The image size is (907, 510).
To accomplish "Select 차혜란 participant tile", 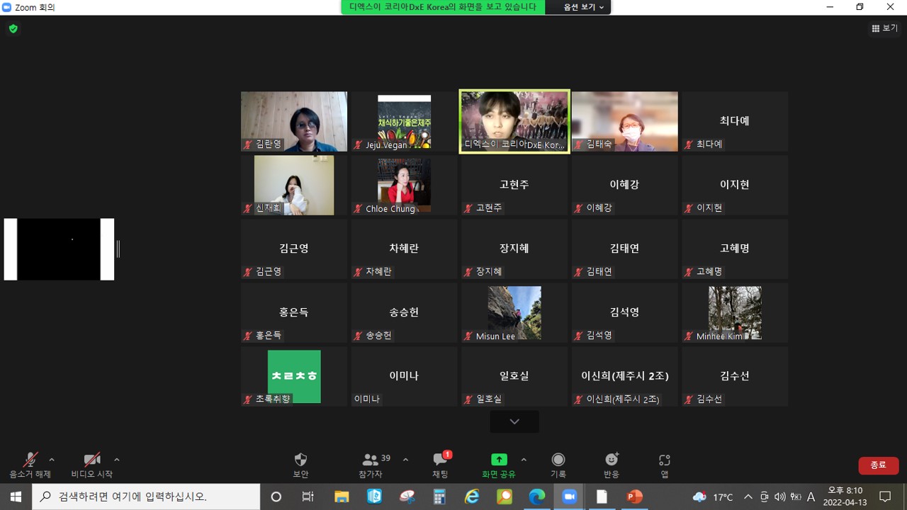I will point(404,249).
